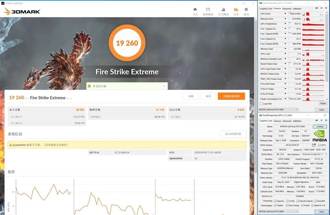Screen dimensions: 330x215
Task: Toggle the OpenGL 4.6 checkbox
Action: (313, 206)
